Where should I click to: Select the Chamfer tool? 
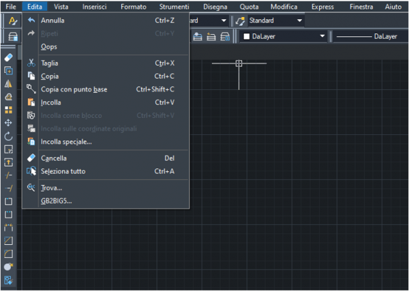[8, 241]
